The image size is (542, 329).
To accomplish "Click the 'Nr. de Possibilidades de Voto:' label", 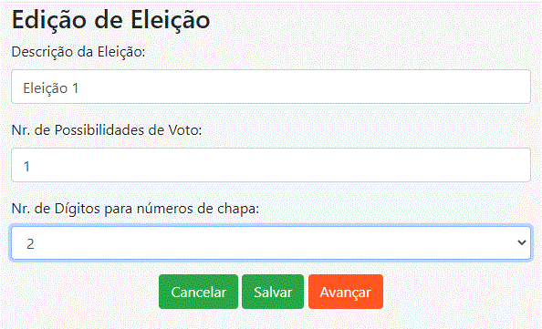I will pyautogui.click(x=107, y=130).
